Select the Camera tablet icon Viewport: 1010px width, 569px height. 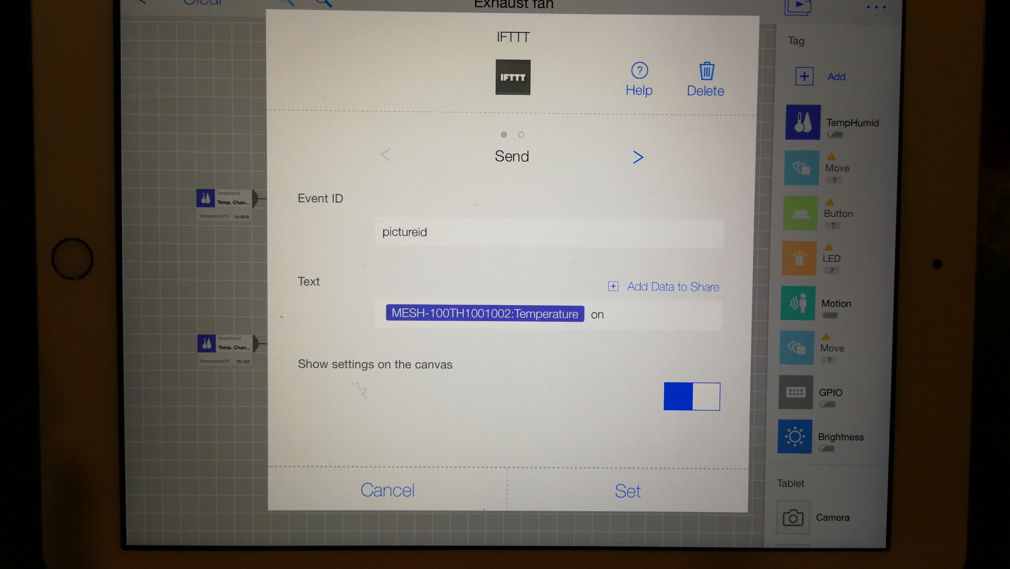[793, 517]
